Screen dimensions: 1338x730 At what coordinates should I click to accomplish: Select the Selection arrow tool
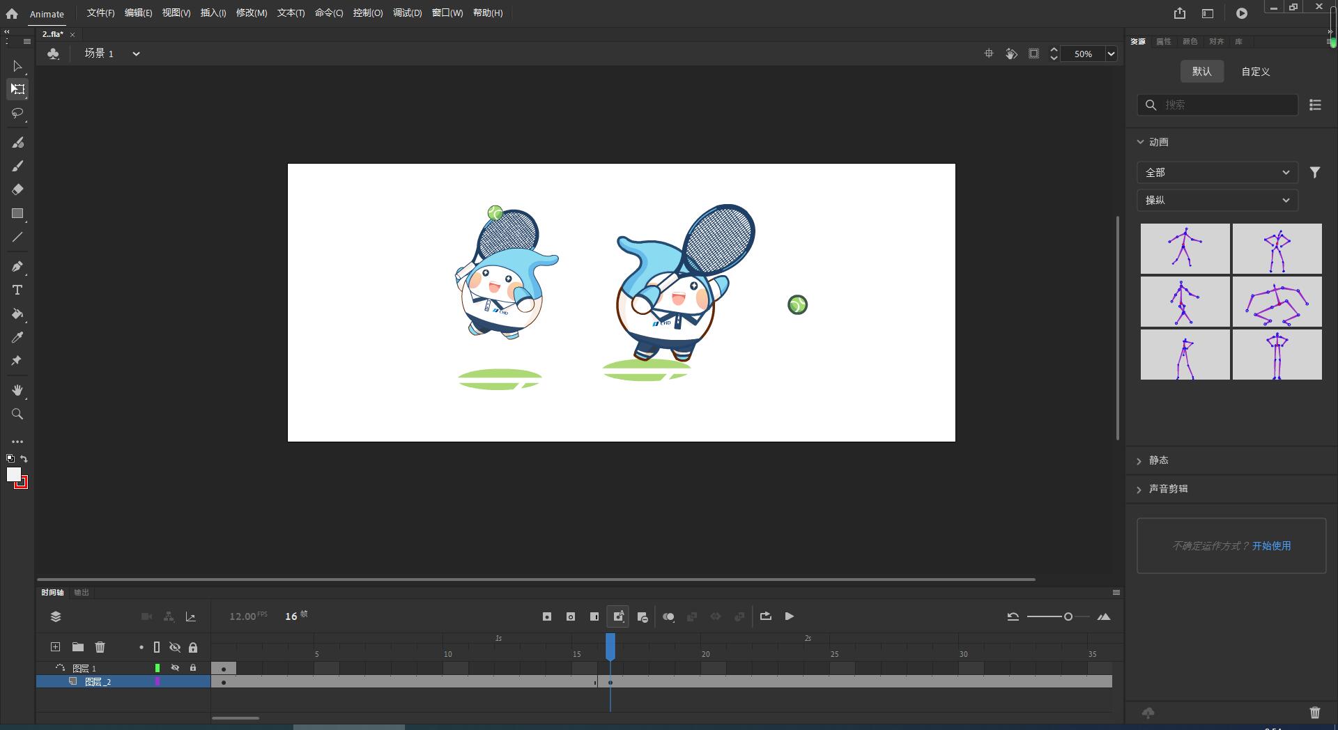(17, 66)
